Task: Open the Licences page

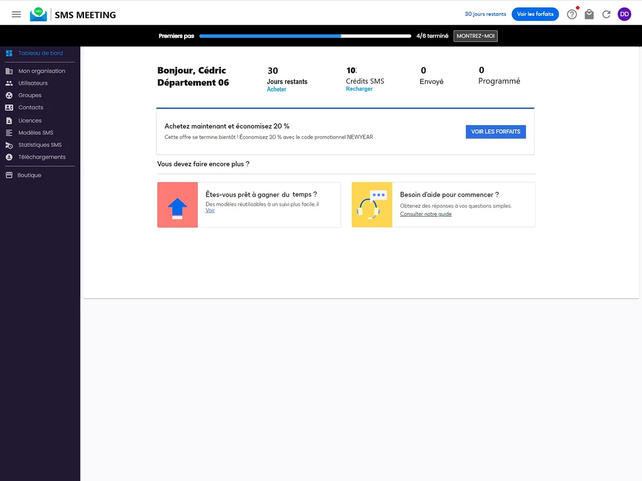Action: [30, 121]
